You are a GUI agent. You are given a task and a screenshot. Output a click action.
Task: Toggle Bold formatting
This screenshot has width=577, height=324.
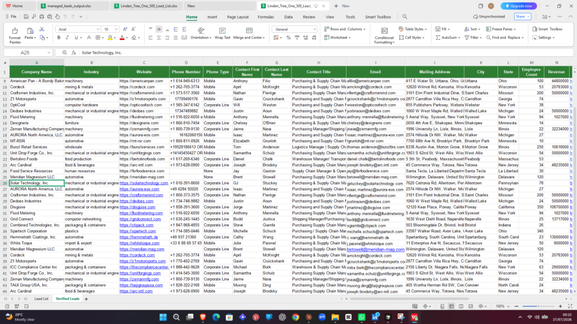tap(59, 38)
